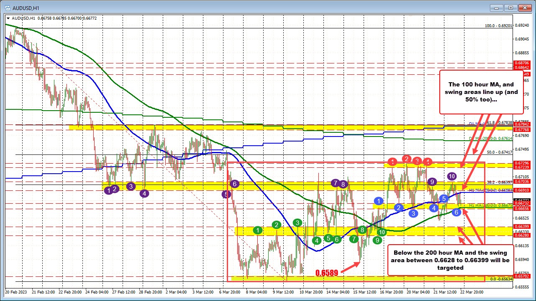The height and width of the screenshot is (301, 536).
Task: Select the red circled number 1 marker
Action: point(392,162)
